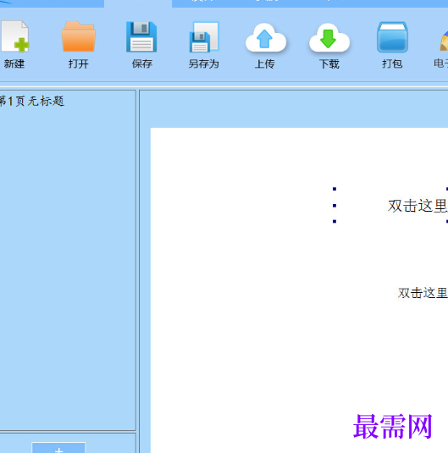The height and width of the screenshot is (453, 448).
Task: Click the top-left handle of title box
Action: [335, 189]
